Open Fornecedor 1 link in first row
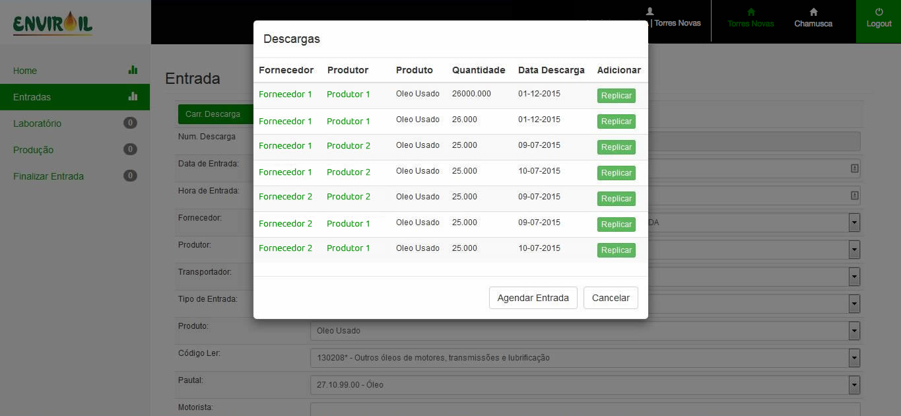 pos(285,94)
